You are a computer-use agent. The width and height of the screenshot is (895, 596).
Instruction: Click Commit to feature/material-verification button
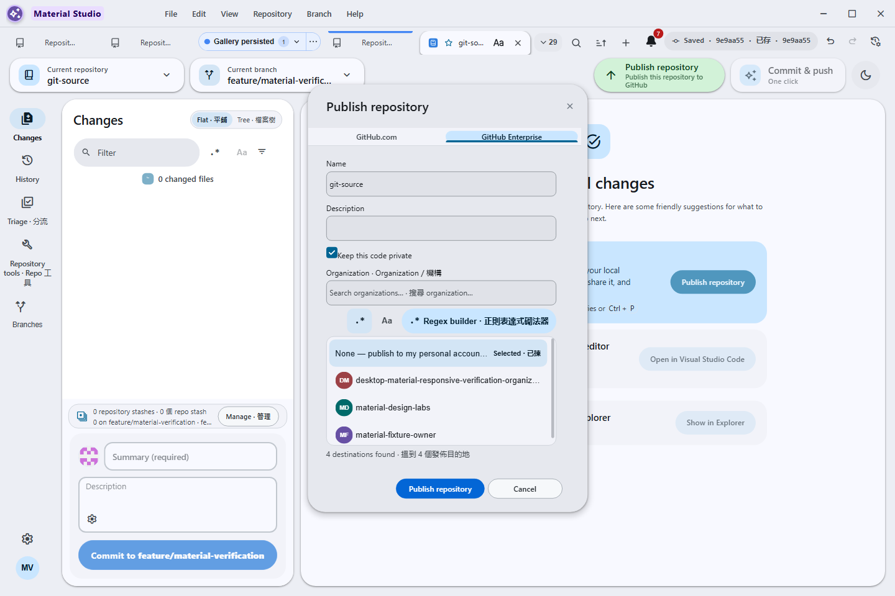point(178,555)
